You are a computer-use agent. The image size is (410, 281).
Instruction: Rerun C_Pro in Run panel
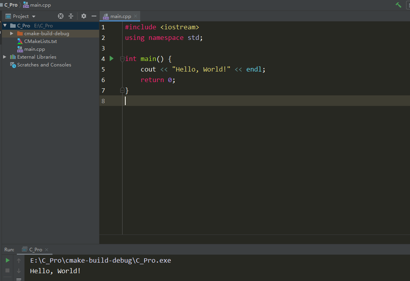[x=7, y=260]
